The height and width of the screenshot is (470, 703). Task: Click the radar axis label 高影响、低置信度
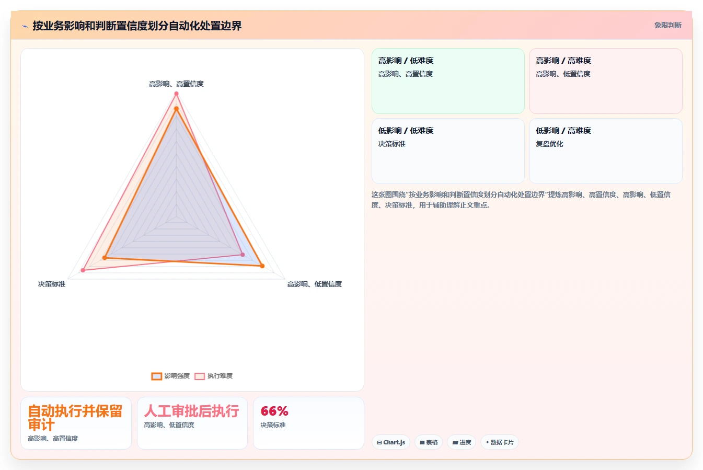pyautogui.click(x=314, y=284)
